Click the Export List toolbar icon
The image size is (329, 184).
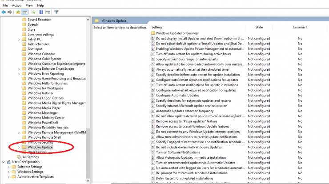[33, 12]
